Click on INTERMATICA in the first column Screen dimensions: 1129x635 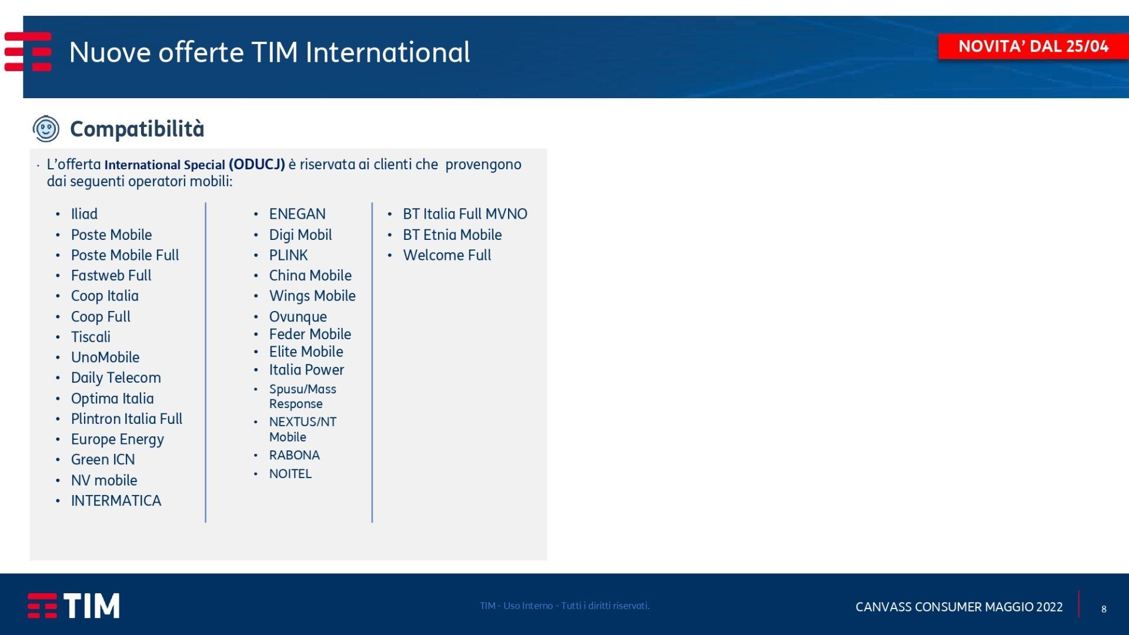pyautogui.click(x=116, y=500)
